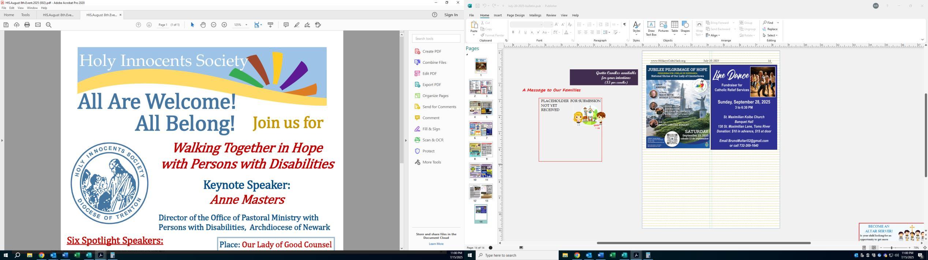The width and height of the screenshot is (928, 260).
Task: Click Learn More link under Document Cloud
Action: (x=436, y=244)
